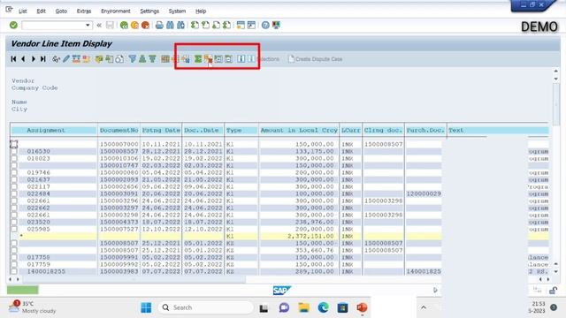The height and width of the screenshot is (318, 566).
Task: Click the Pstng Date column header
Action: (x=161, y=130)
